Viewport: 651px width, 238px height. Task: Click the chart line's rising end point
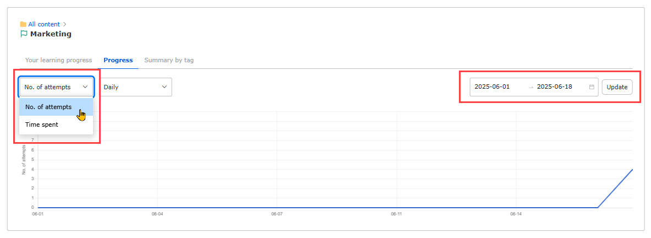click(632, 170)
